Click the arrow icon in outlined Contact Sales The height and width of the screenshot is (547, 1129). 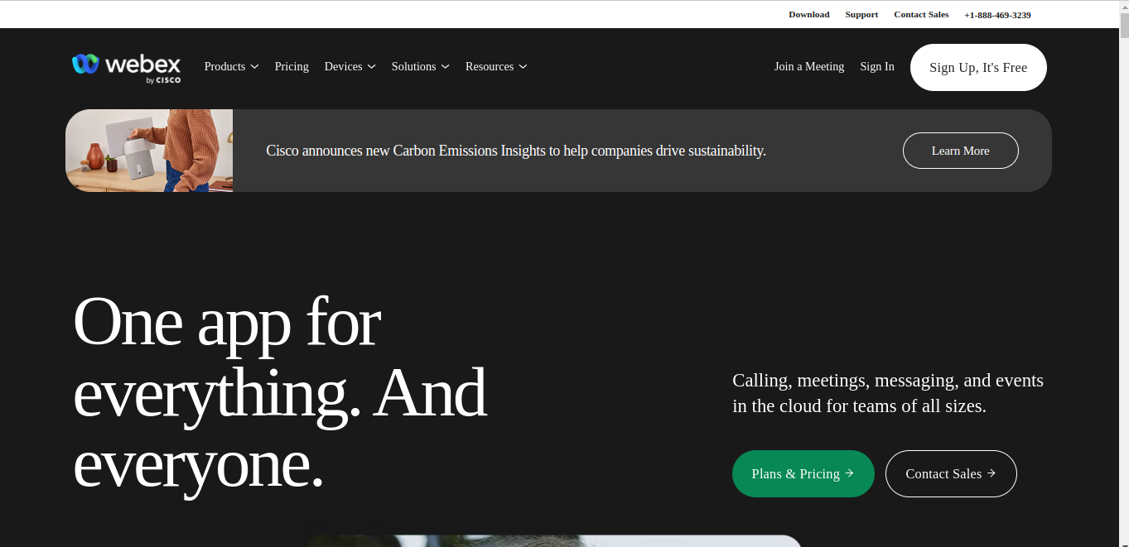(991, 473)
